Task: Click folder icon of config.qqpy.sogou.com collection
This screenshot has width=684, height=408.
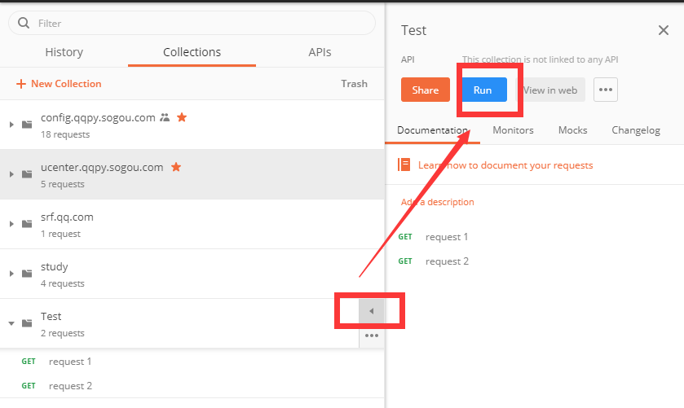Action: click(27, 125)
